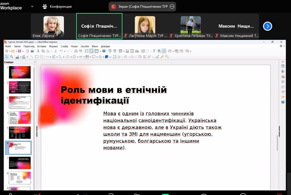291x195 pixels.
Task: Click the Undo arrow icon
Action: tap(61, 51)
